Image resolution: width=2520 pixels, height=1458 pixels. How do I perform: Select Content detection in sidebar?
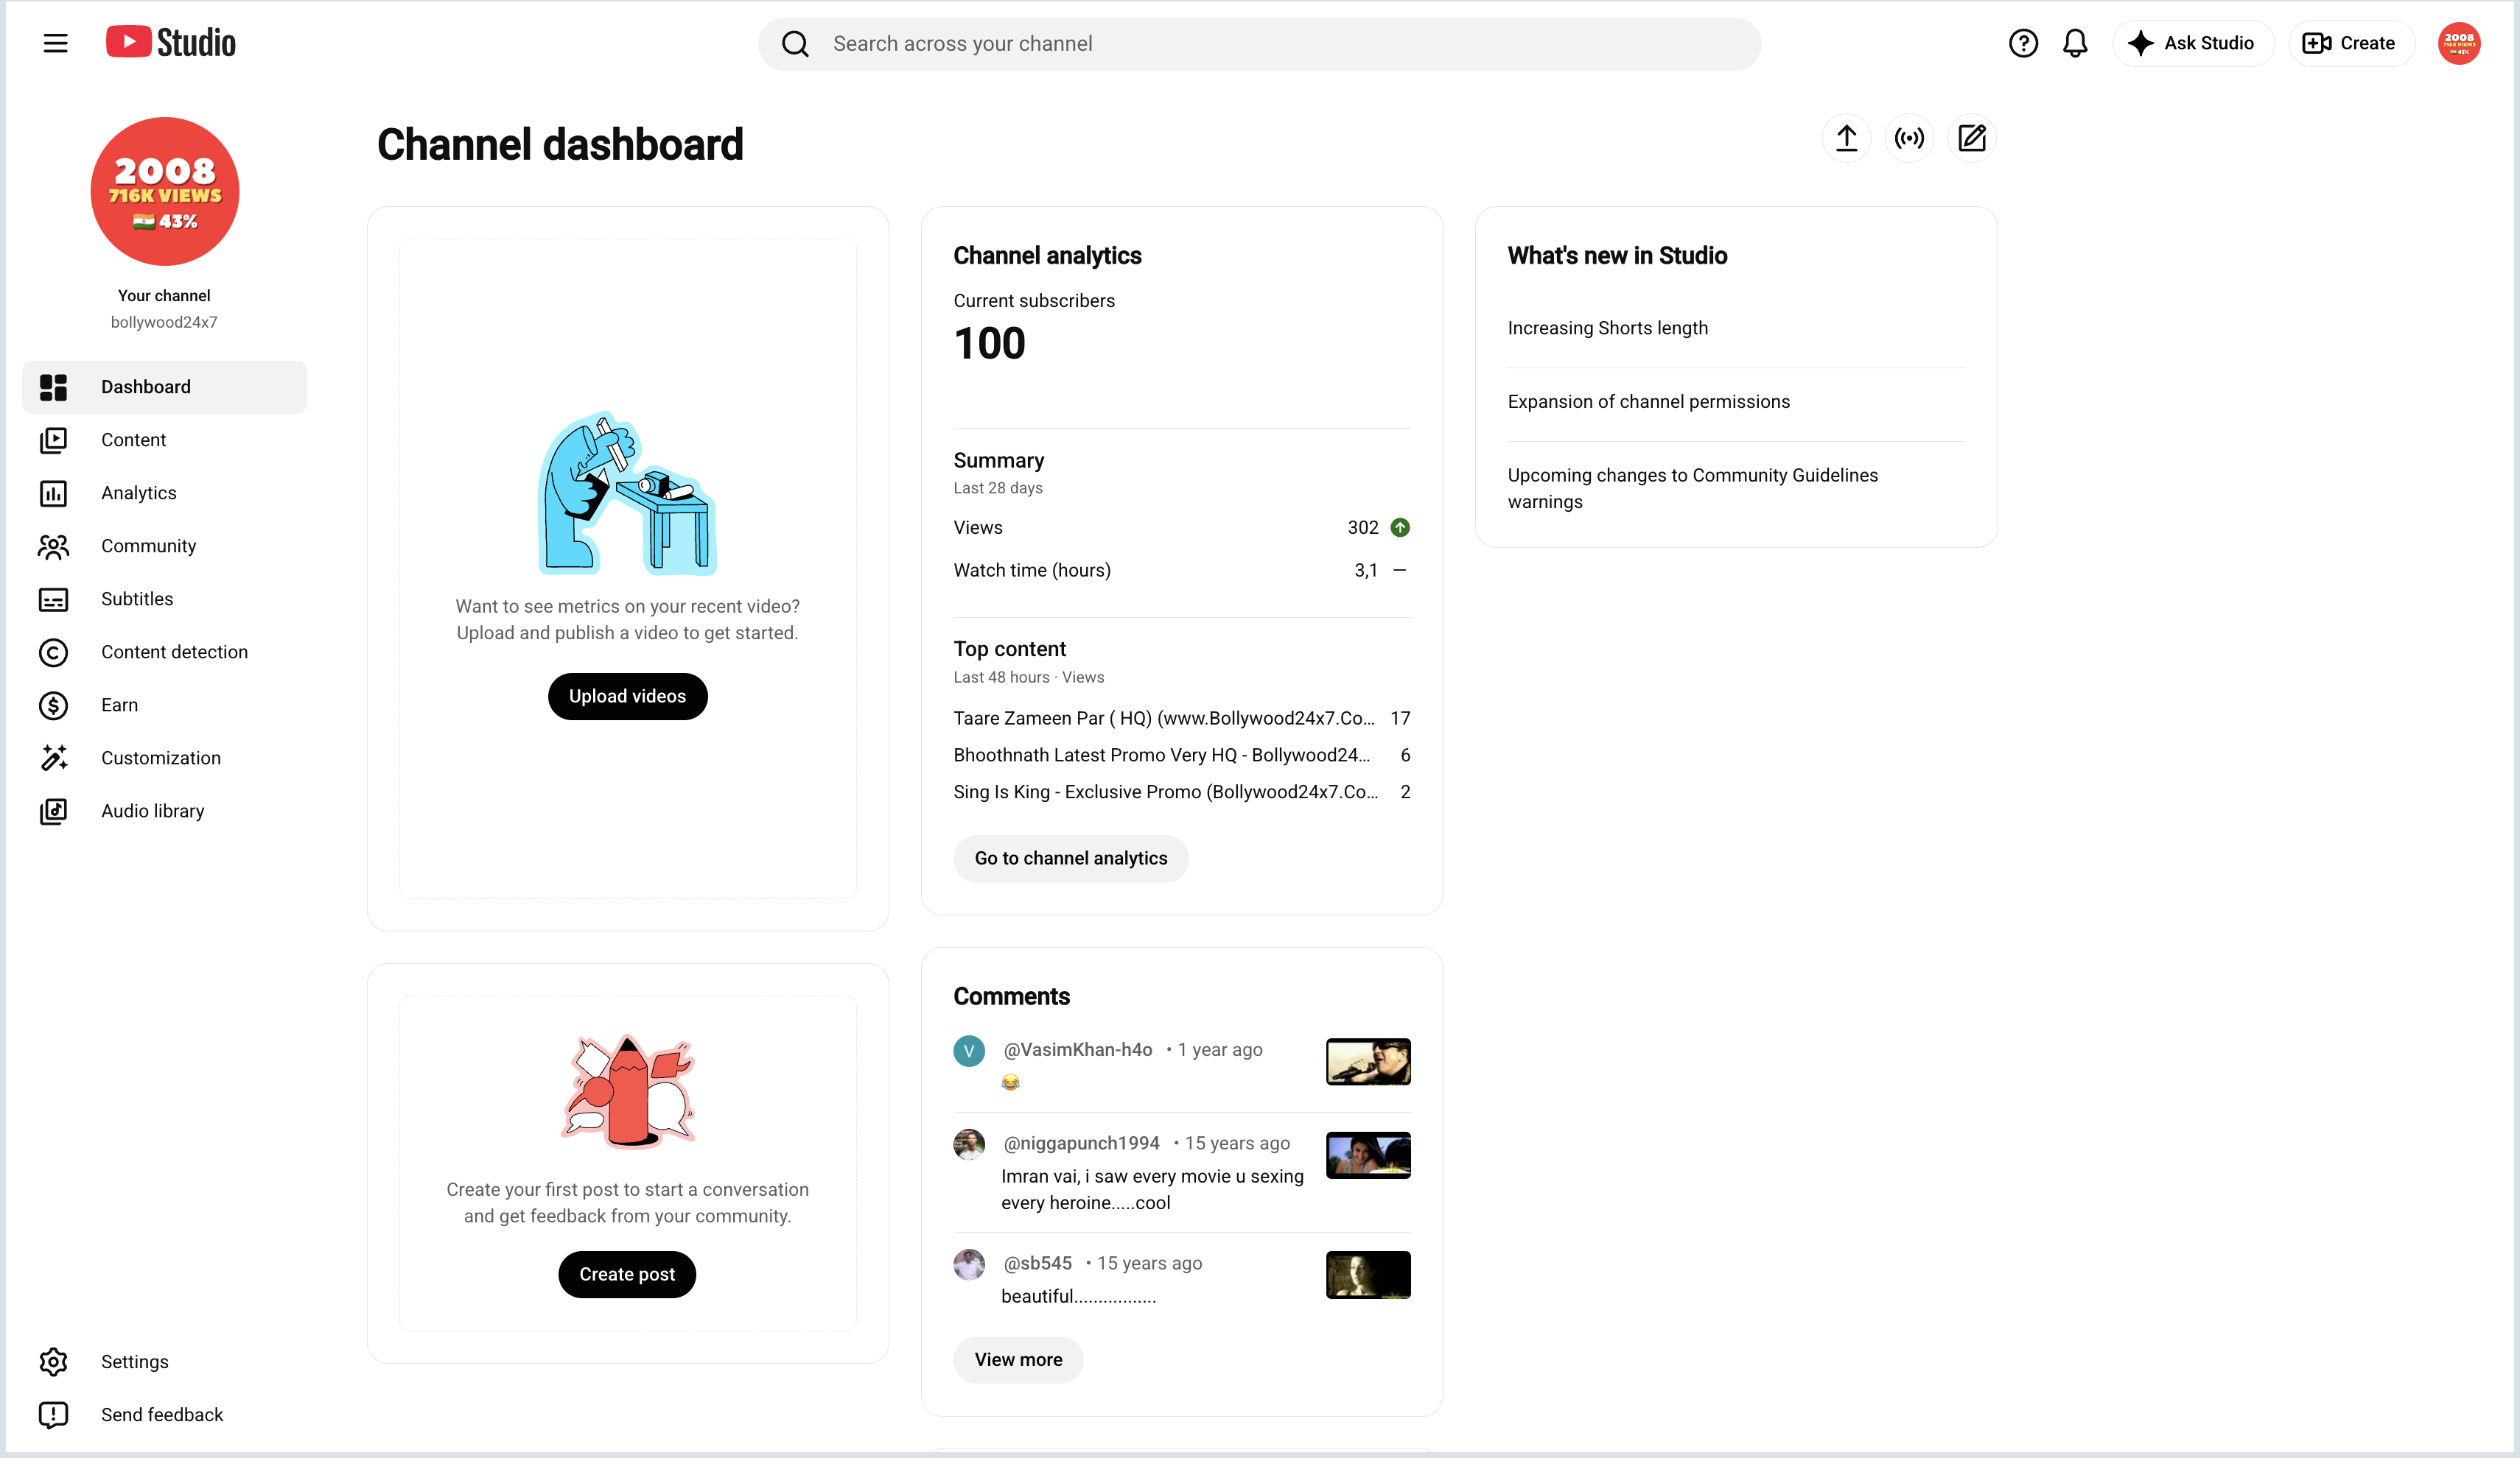[x=164, y=652]
